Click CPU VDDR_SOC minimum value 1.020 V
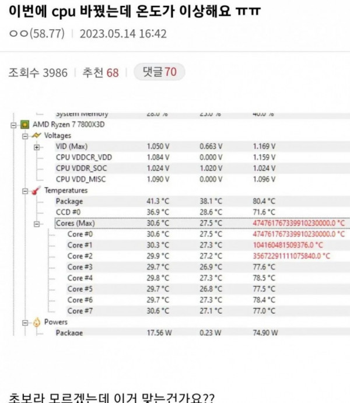 211,169
